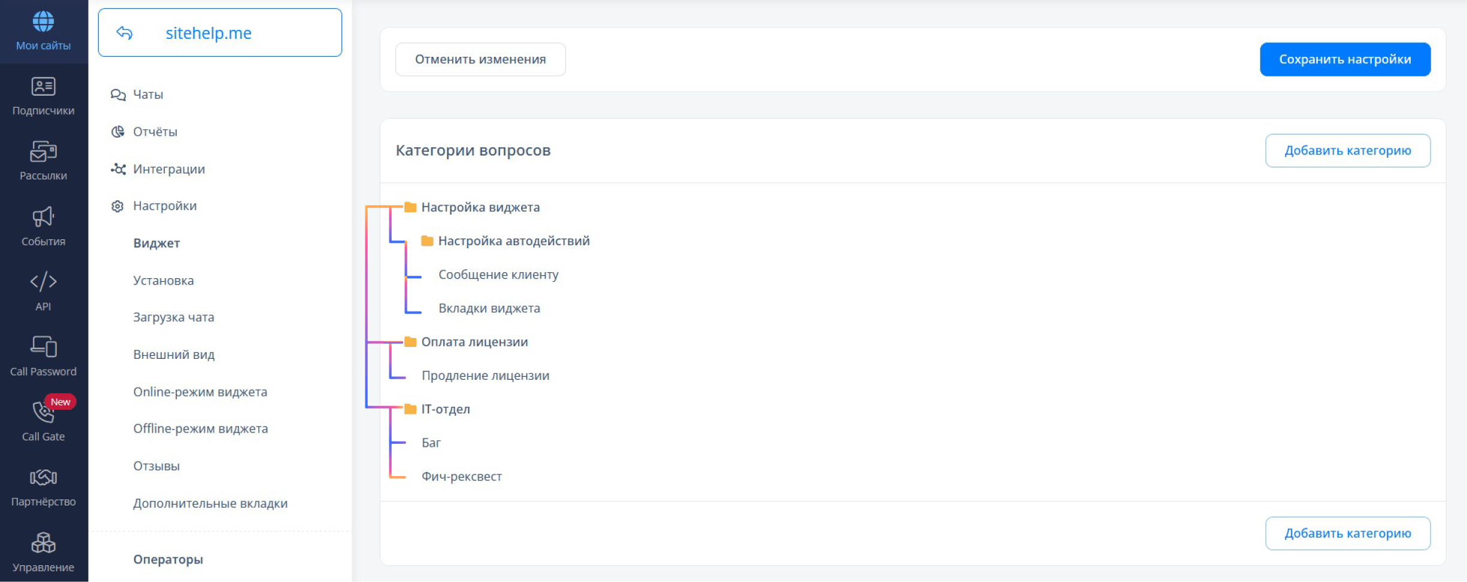Click the back arrow next to sitehelp.me
This screenshot has height=582, width=1467.
124,33
